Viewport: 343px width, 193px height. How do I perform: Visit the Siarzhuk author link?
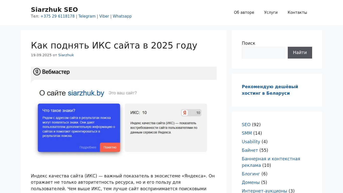(66, 55)
